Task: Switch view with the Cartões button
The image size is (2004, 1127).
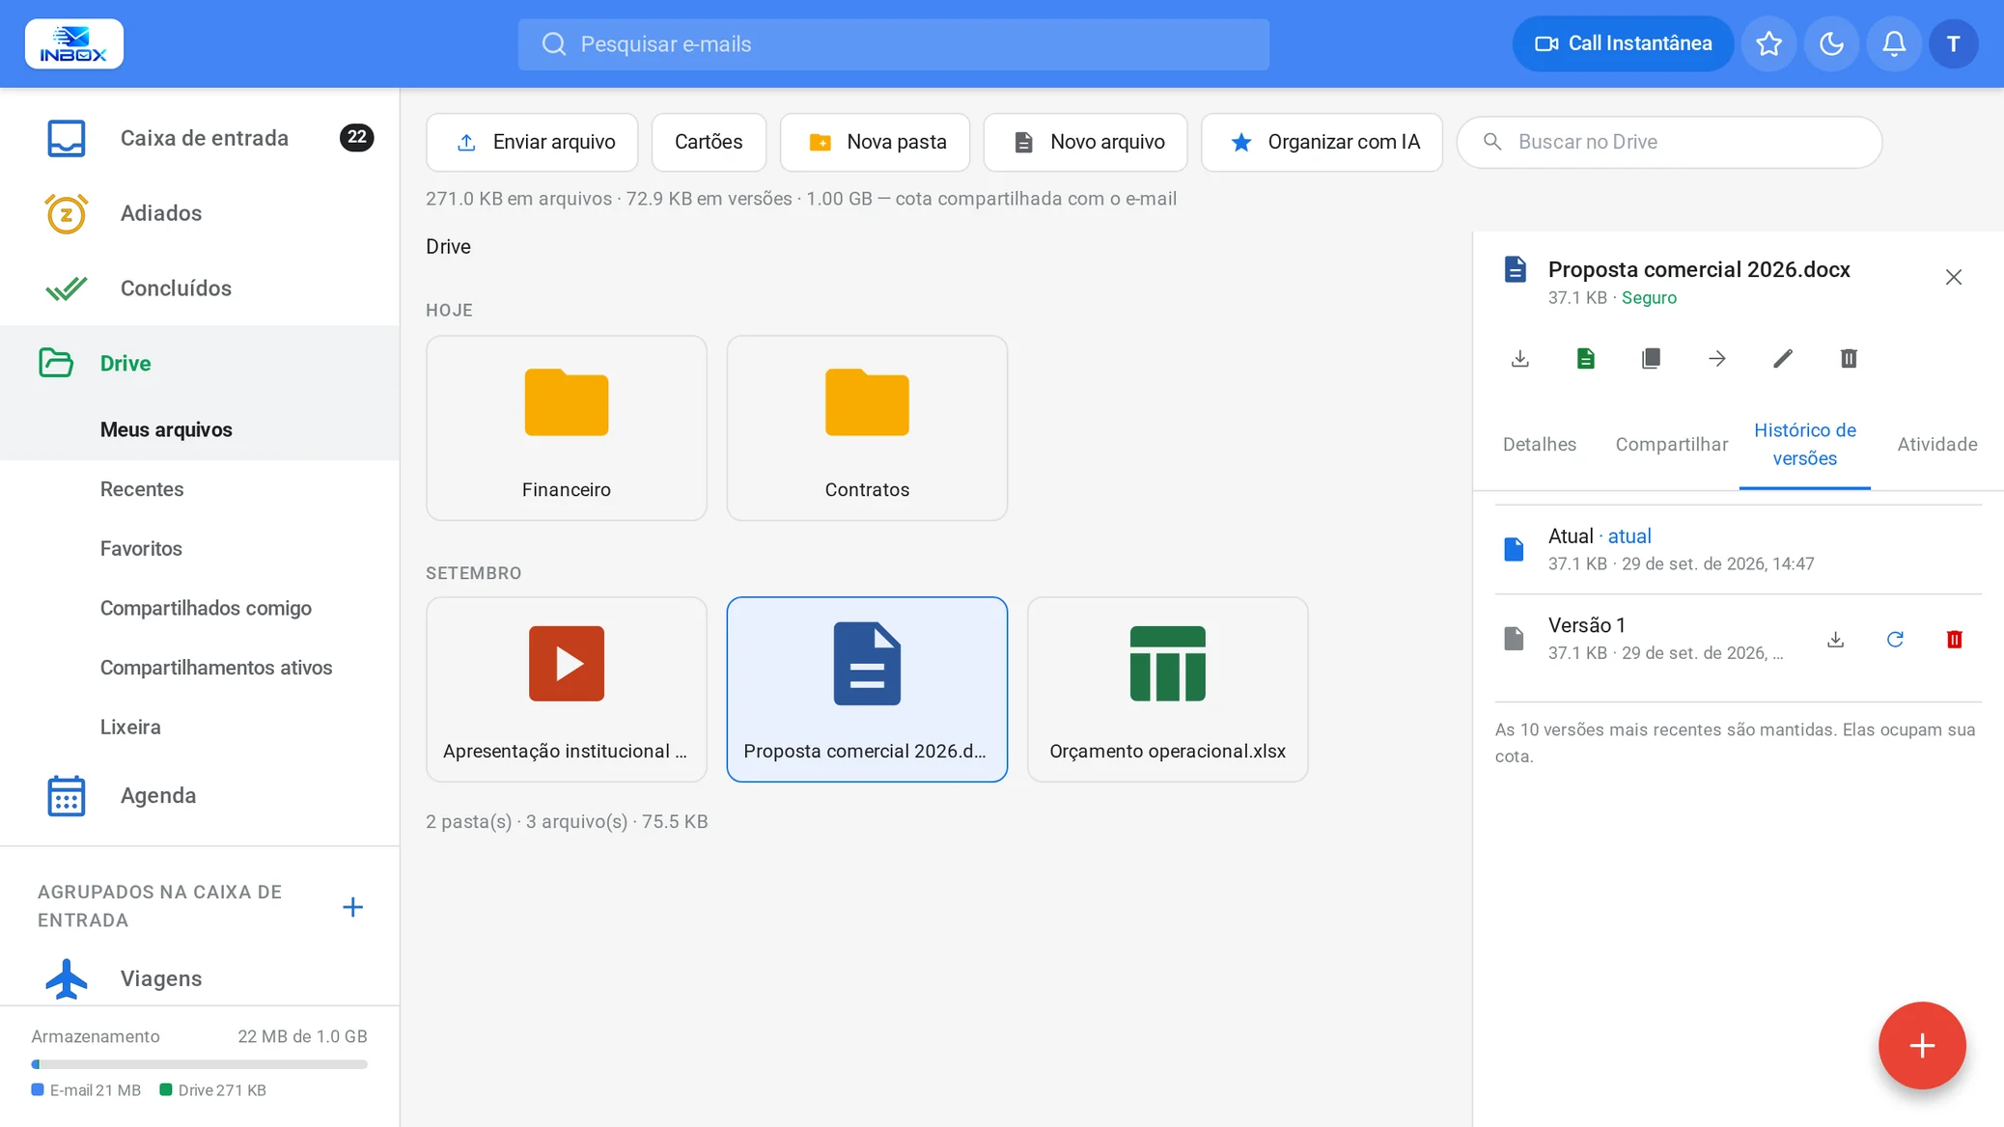Action: pos(709,142)
